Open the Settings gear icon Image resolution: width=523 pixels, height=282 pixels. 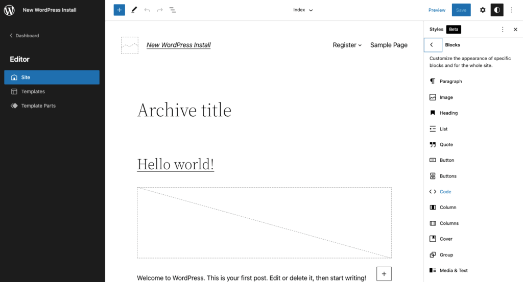point(483,10)
